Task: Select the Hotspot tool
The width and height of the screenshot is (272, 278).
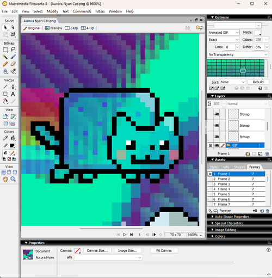Action: [5, 116]
